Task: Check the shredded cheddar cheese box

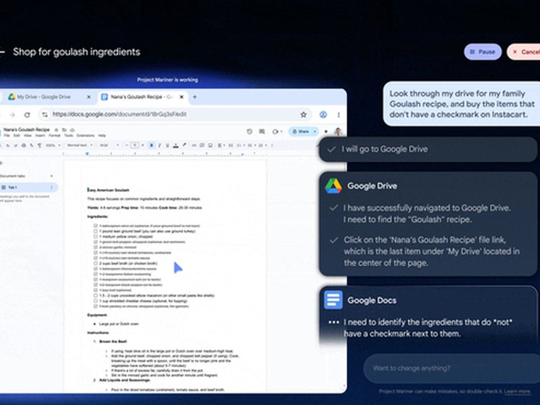Action: coord(95,300)
